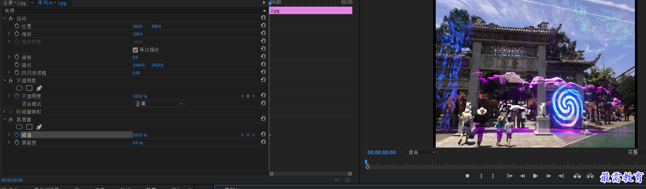Screen dimensions: 646x189
Task: Open the 完整 playback resolution dropdown
Action: point(636,152)
